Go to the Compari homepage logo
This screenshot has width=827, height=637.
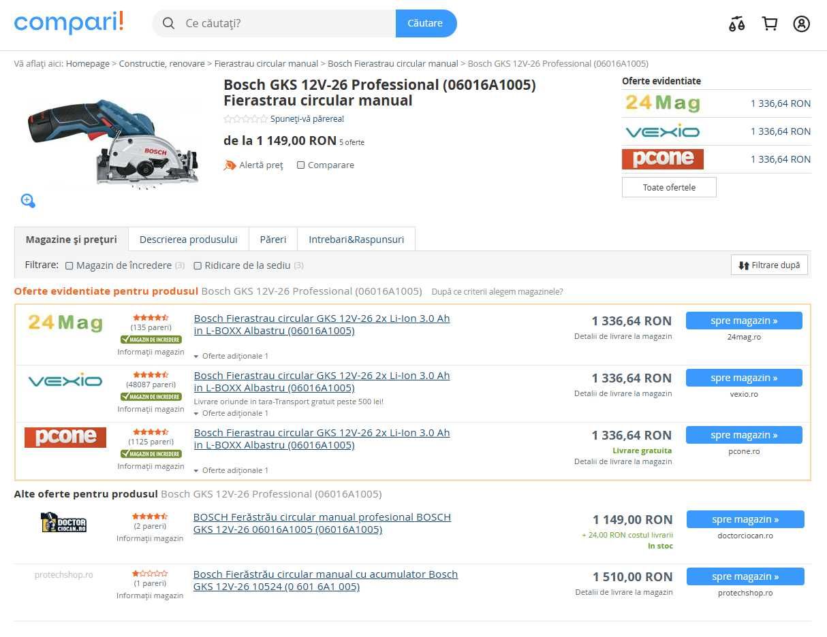pyautogui.click(x=69, y=22)
